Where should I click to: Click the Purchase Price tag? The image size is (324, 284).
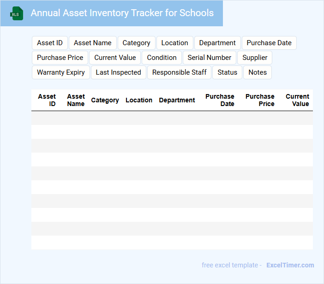tap(60, 58)
